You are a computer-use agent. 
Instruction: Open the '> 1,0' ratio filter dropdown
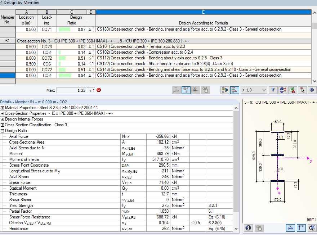click(x=254, y=90)
